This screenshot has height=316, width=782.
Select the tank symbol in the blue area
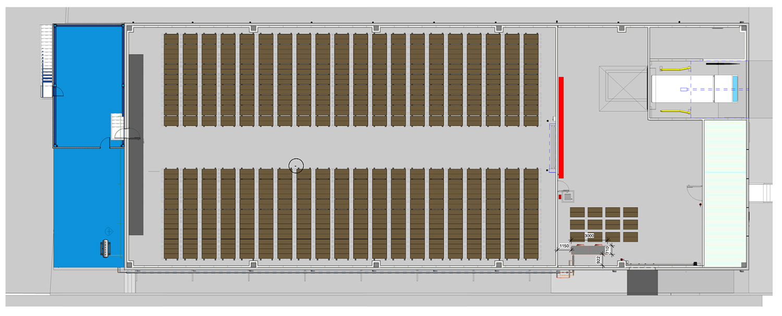[105, 248]
